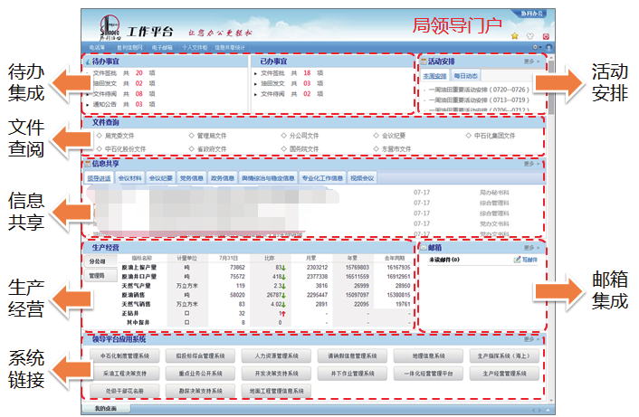Open the 人力资源管理系统 button
This screenshot has height=417, width=639.
[276, 355]
